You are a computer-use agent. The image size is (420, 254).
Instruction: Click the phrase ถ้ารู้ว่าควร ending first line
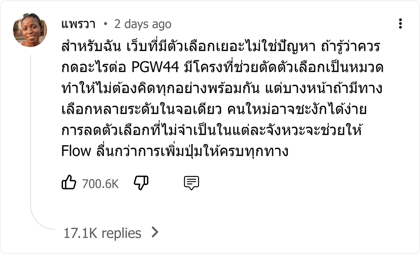tap(351, 47)
